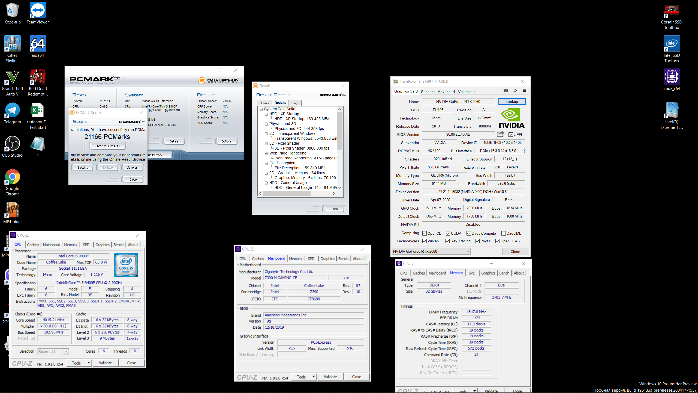The width and height of the screenshot is (698, 393).
Task: Open the MP4Joiner desktop shortcut
Action: coord(12,213)
